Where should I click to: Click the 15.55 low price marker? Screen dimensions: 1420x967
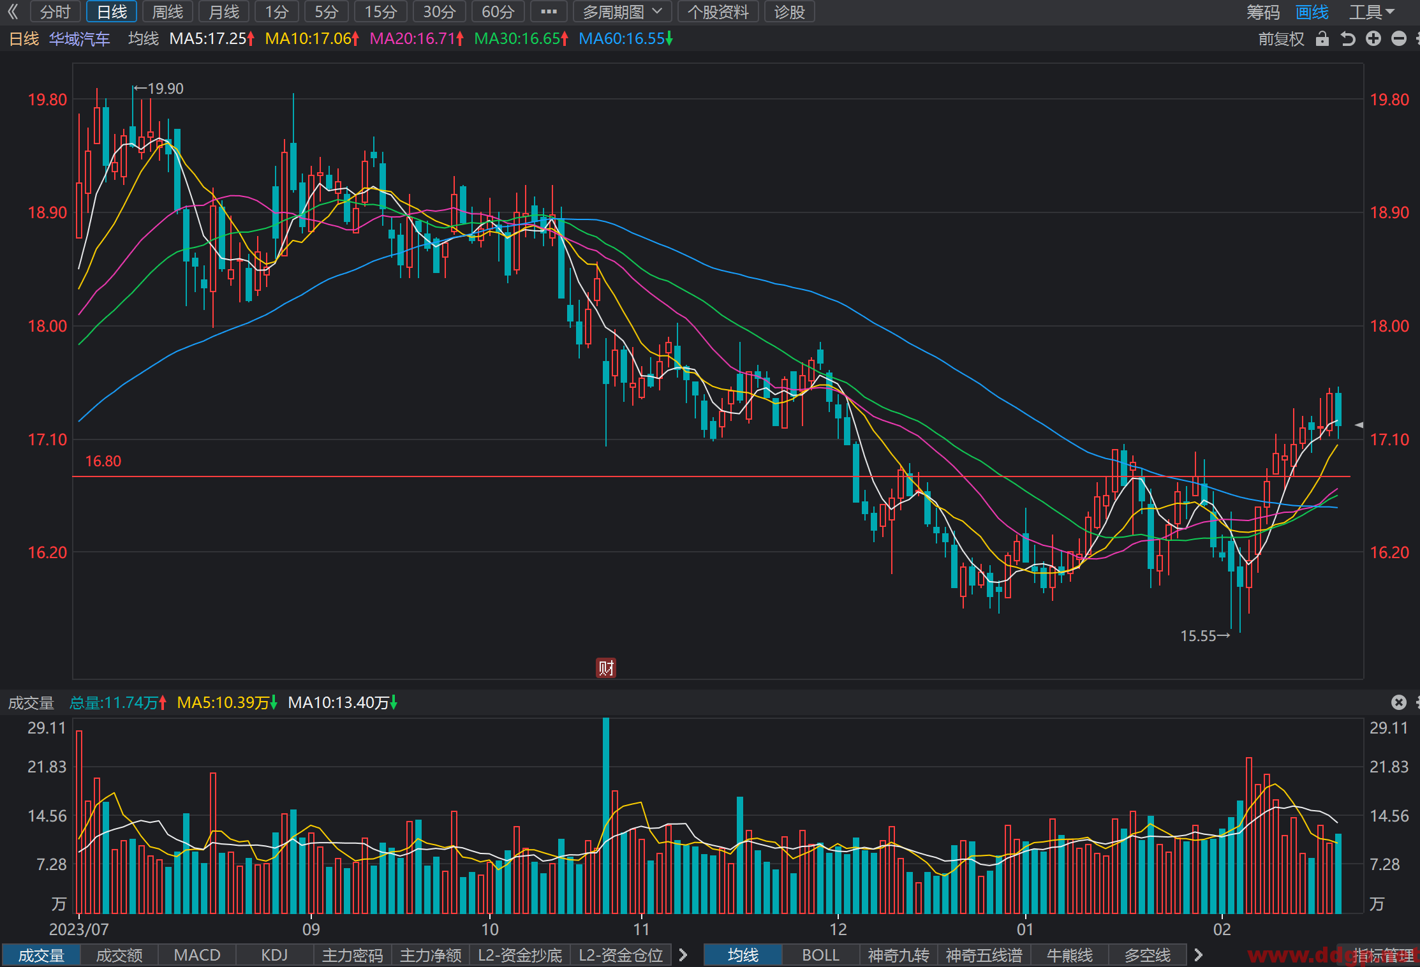1204,636
